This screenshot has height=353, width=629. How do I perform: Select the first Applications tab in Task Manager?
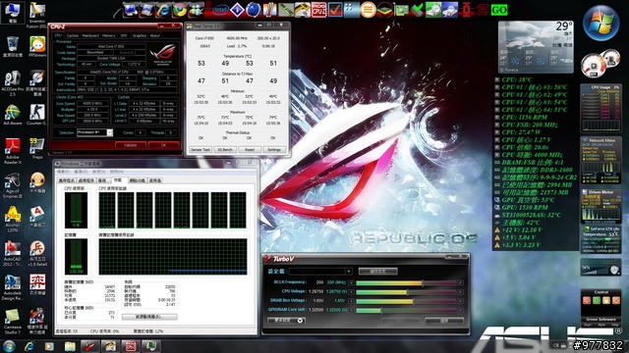(x=67, y=180)
